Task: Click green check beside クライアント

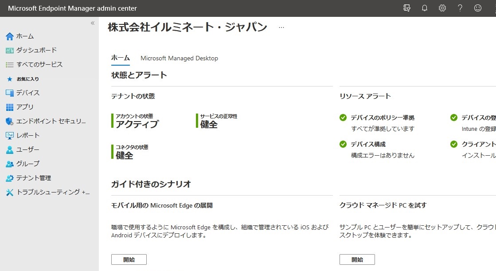Action: tap(454, 144)
